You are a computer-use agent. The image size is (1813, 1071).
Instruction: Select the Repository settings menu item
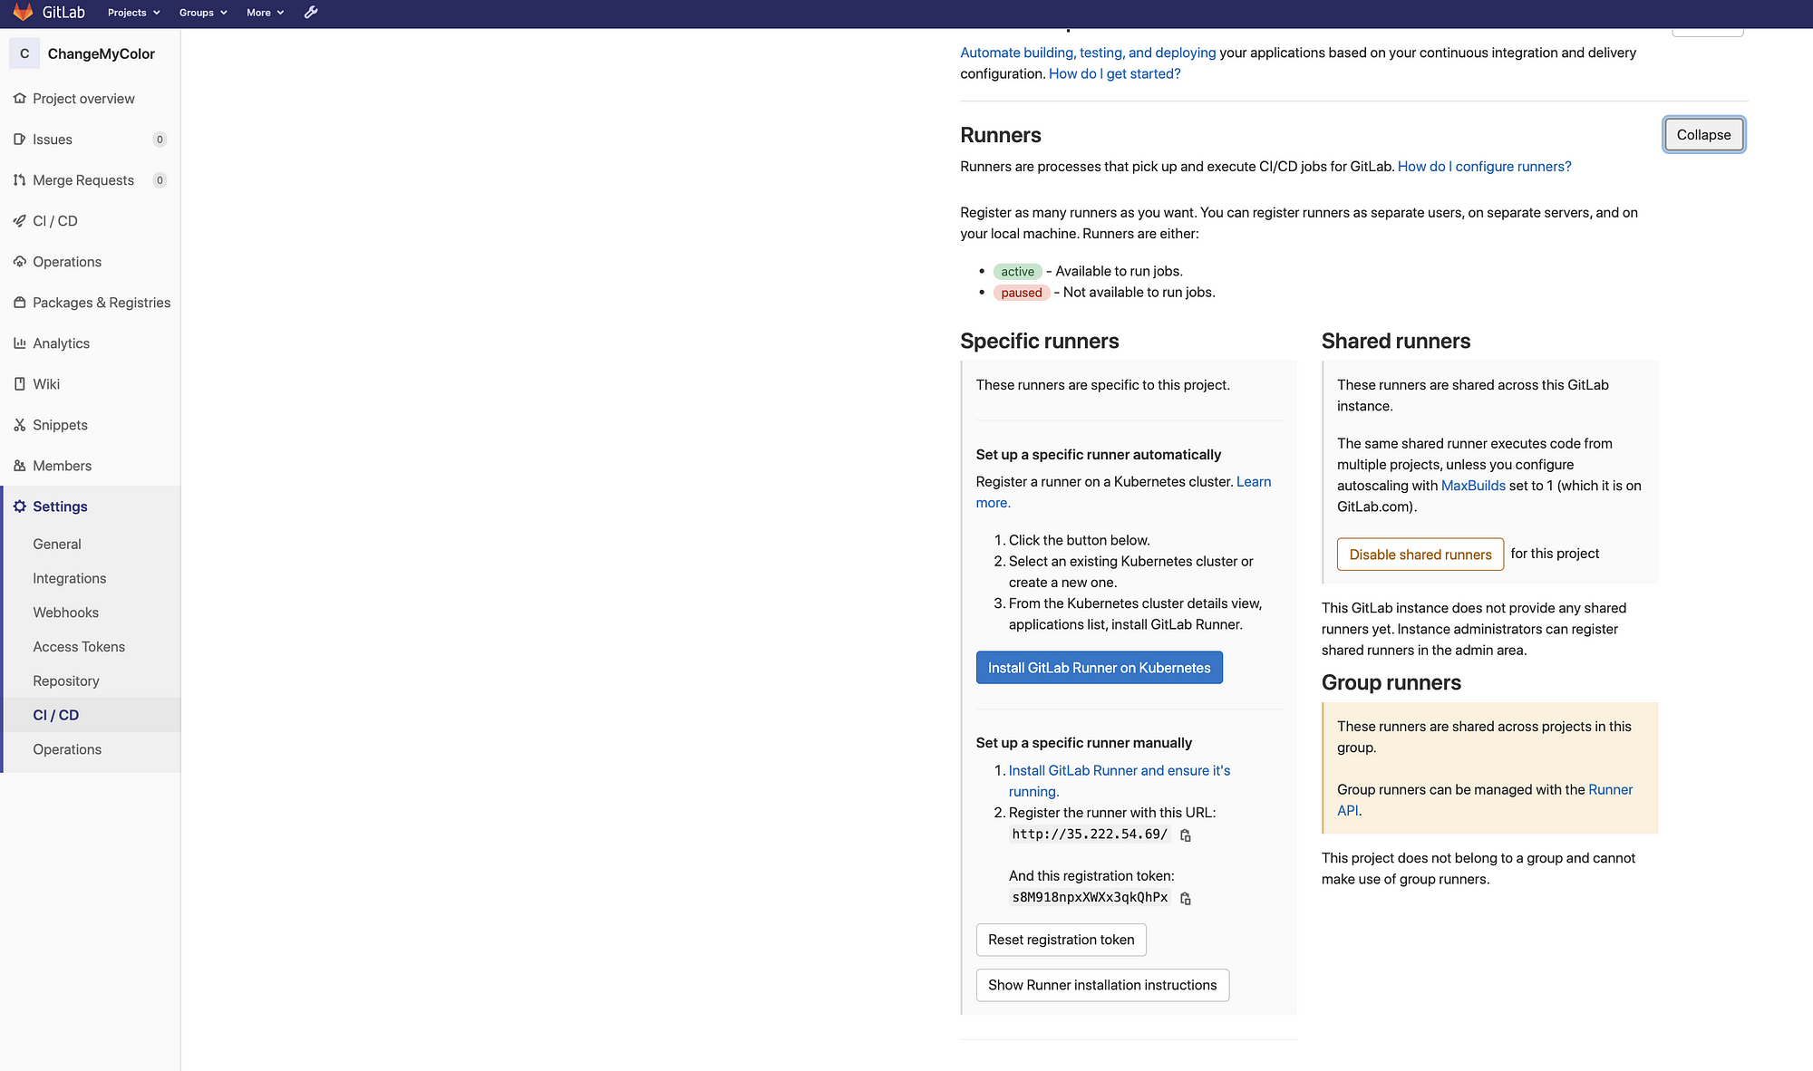65,680
